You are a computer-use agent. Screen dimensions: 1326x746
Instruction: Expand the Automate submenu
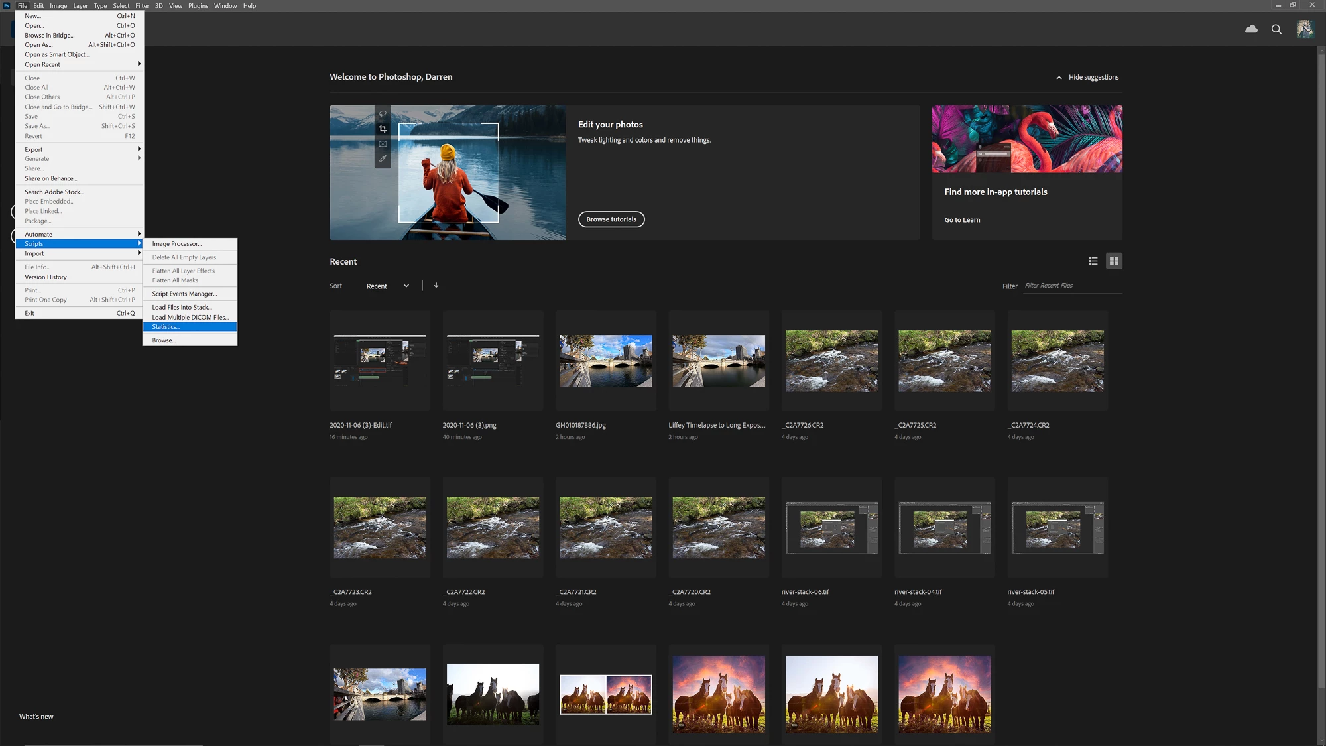coord(80,234)
